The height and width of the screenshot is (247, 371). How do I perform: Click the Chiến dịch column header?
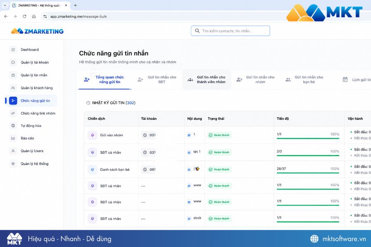pyautogui.click(x=96, y=119)
